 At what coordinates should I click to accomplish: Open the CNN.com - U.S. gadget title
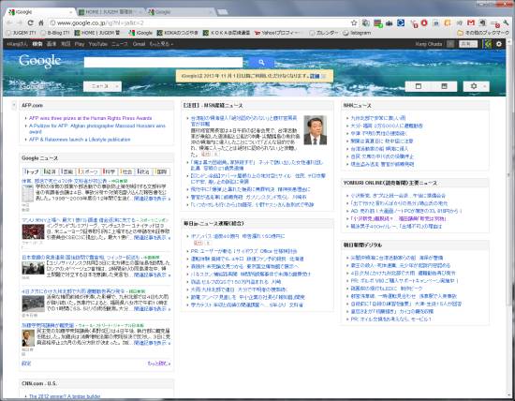39,383
